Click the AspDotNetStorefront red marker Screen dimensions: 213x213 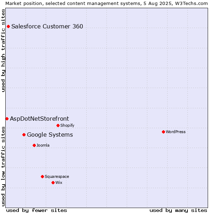[x=7, y=119]
